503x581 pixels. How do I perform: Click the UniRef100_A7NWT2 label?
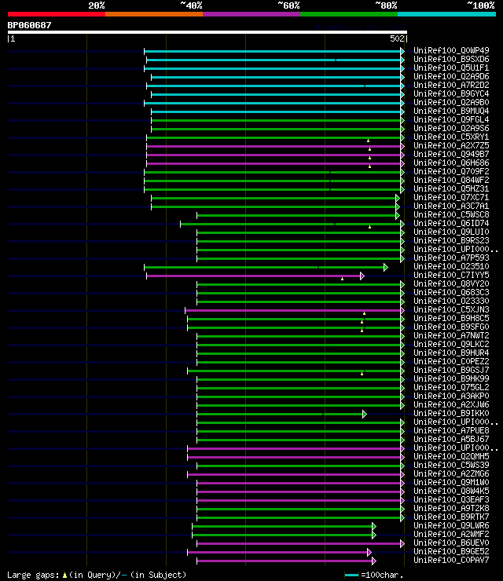(x=451, y=336)
